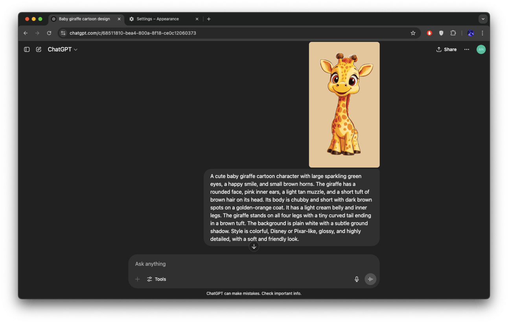
Task: Click the plus attach button in composer
Action: pos(138,279)
